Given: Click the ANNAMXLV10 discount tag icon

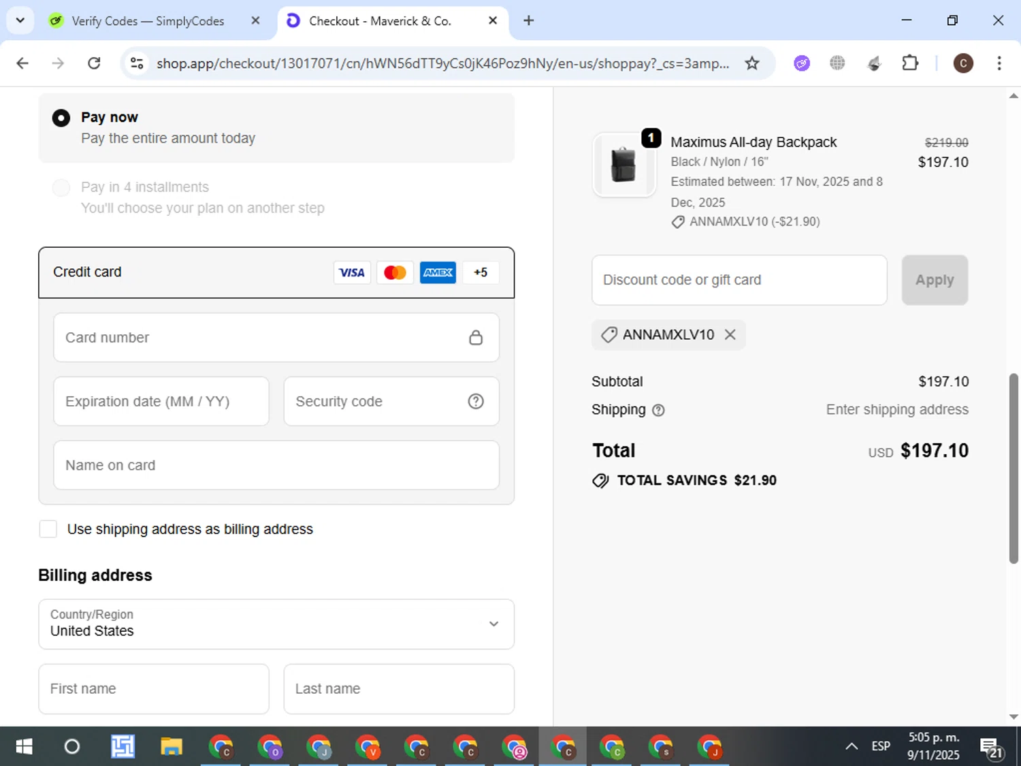Looking at the screenshot, I should point(609,335).
